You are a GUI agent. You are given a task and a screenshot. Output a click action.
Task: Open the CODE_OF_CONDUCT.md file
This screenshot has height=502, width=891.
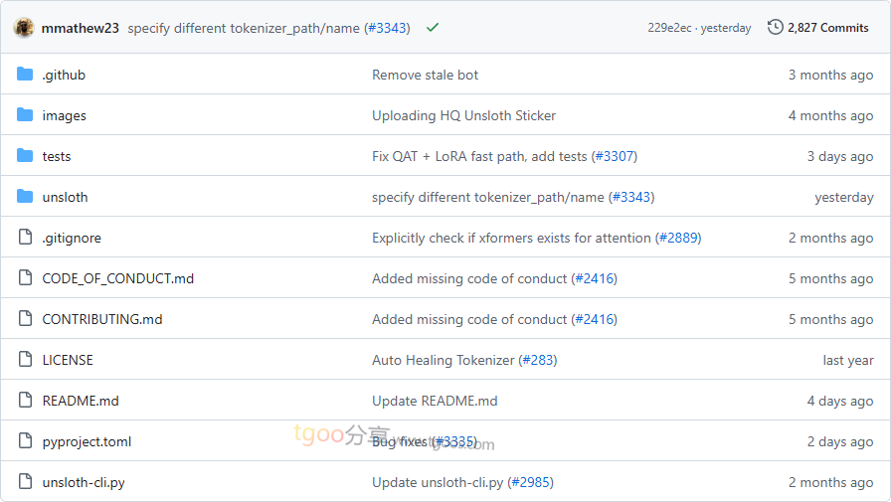[117, 278]
